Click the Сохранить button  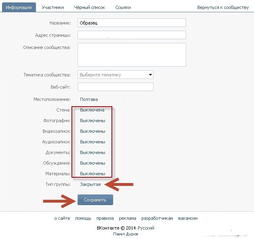tap(95, 200)
